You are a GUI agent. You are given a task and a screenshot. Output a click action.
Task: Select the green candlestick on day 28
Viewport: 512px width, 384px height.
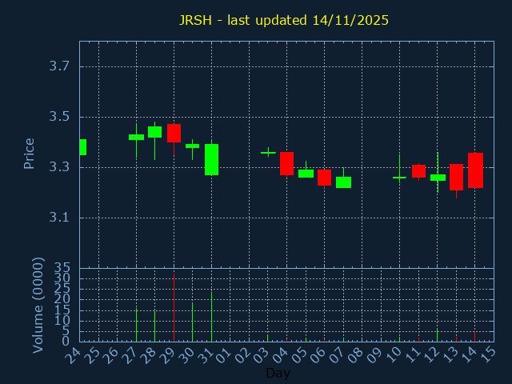(154, 132)
